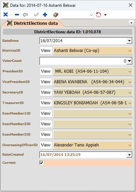Click View button for OverseeingOfficerID

(x=46, y=145)
